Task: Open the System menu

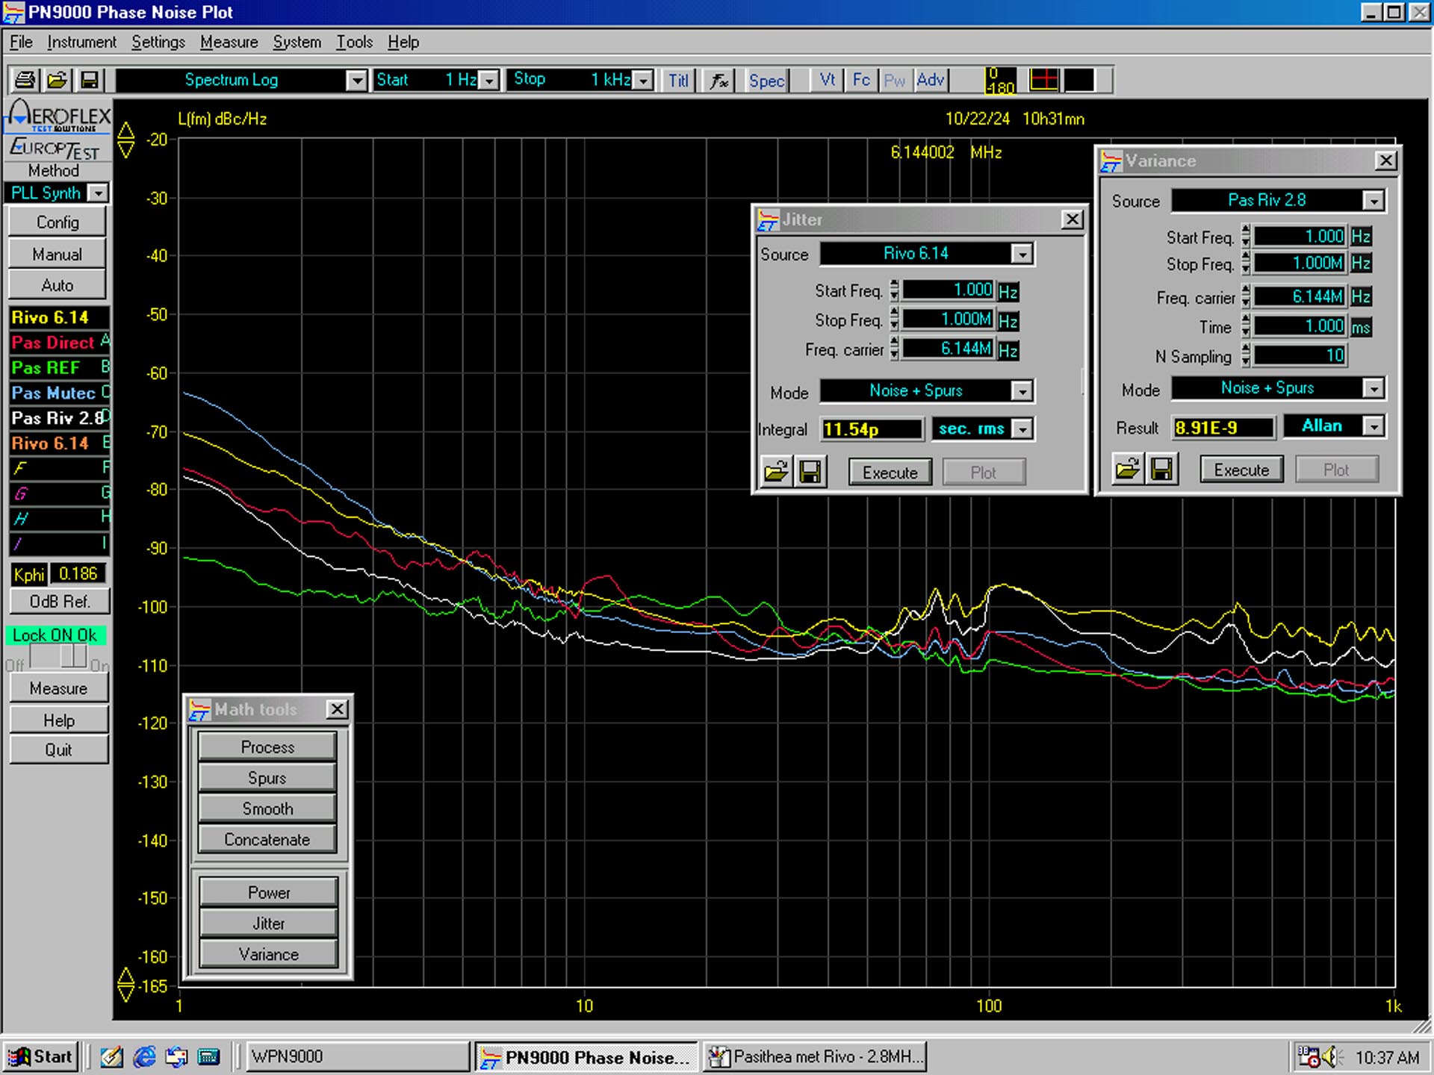Action: [x=297, y=42]
